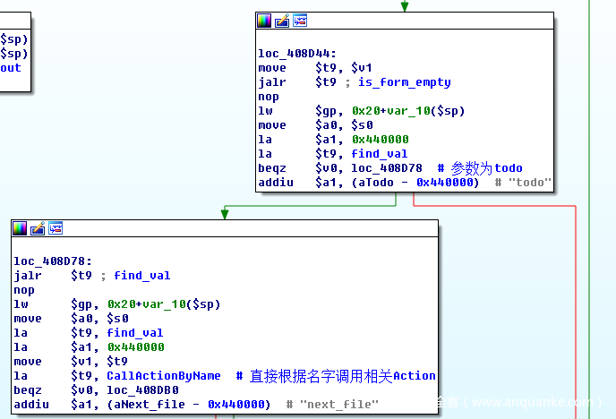
Task: Click the green arrowhead entering the loc_408D78 node
Action: (x=226, y=213)
